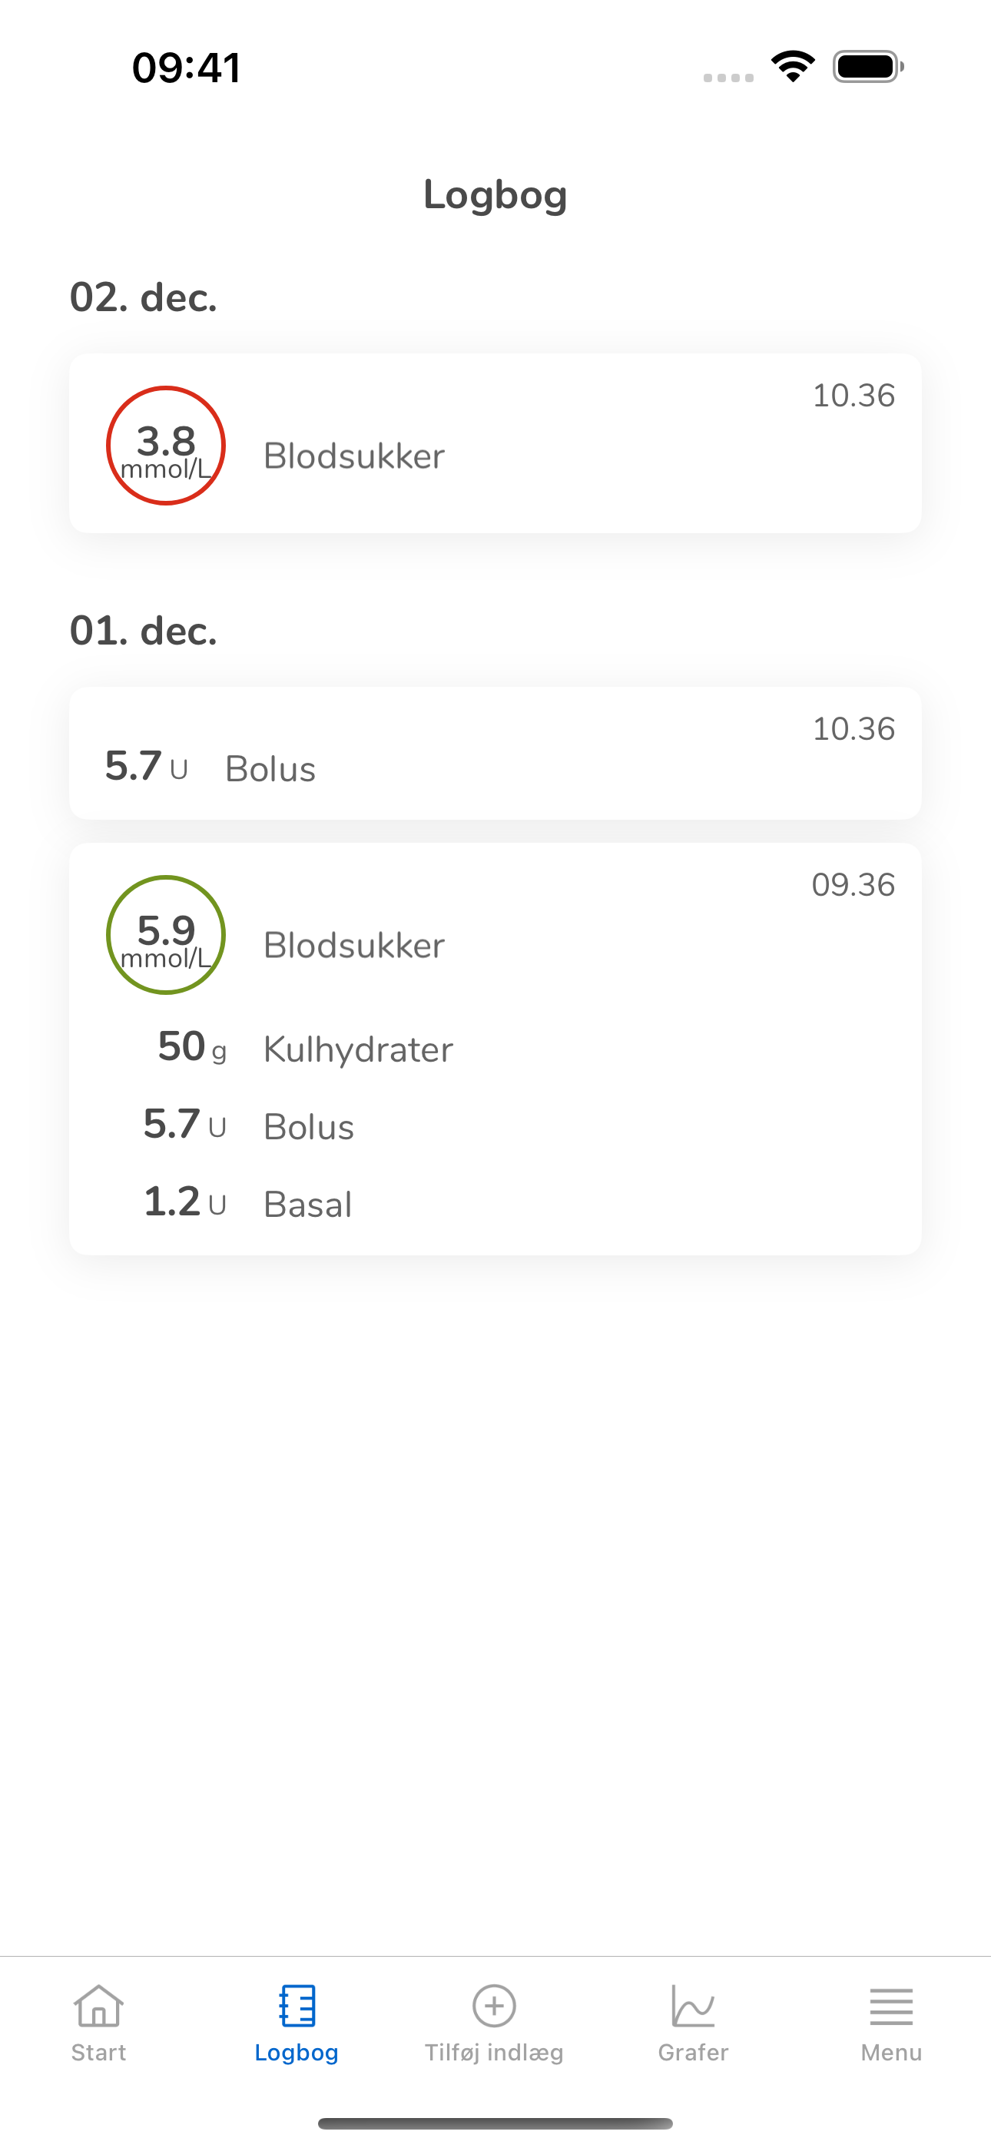The height and width of the screenshot is (2148, 991).
Task: Check the Wi-Fi status icon
Action: (x=794, y=66)
